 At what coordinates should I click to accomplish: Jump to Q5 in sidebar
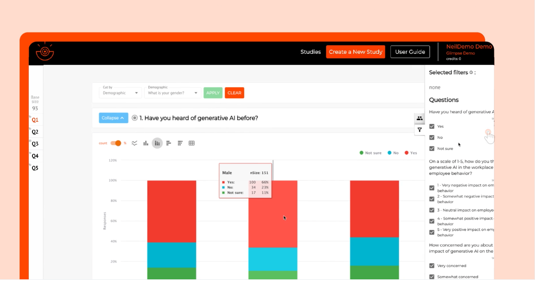click(35, 168)
